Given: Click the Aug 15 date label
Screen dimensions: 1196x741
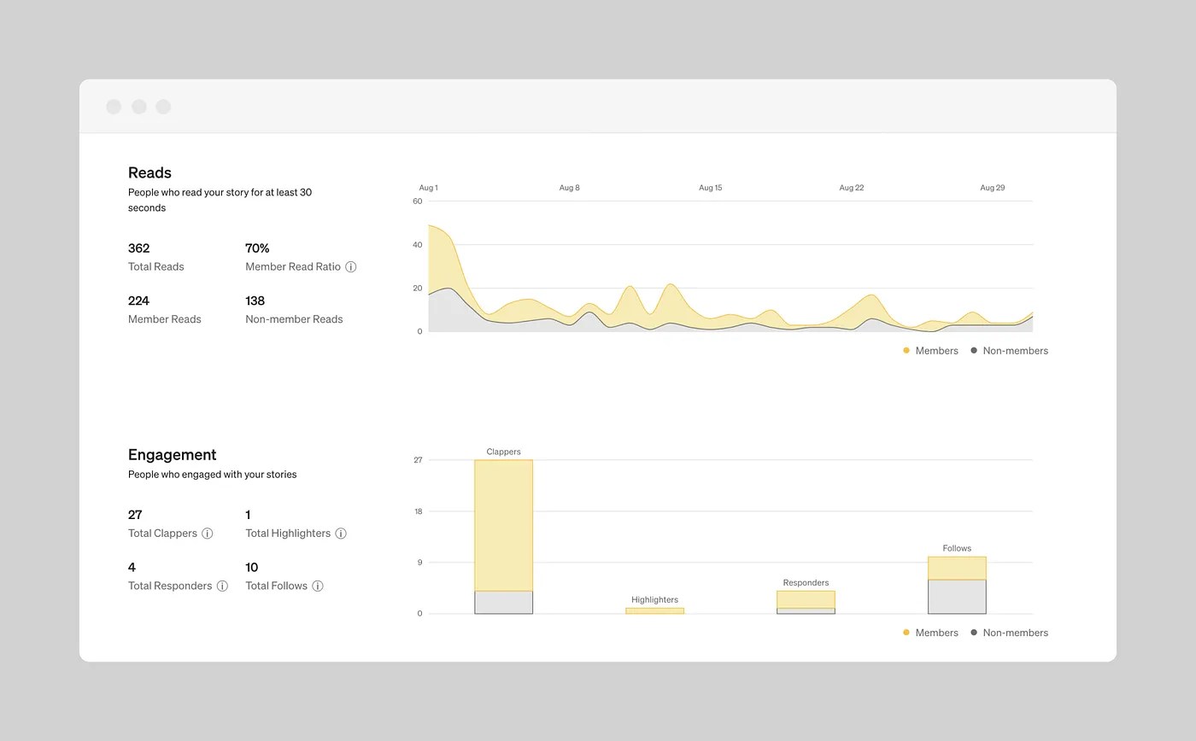Looking at the screenshot, I should point(711,188).
